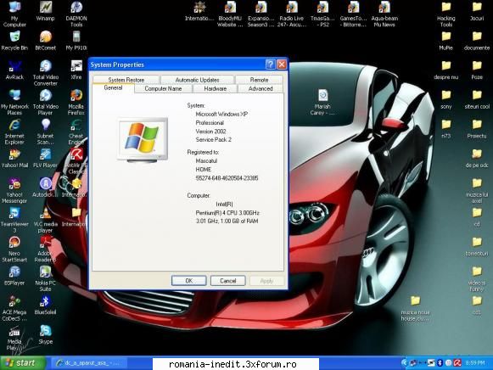
Task: Open the n73 folder
Action: pos(445,129)
